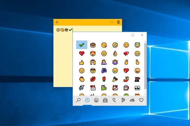Pick the beaming grin with teeth emoji
This screenshot has width=190, height=126.
137,54
